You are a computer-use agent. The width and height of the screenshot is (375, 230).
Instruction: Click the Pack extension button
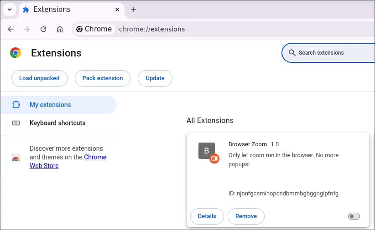(x=103, y=78)
